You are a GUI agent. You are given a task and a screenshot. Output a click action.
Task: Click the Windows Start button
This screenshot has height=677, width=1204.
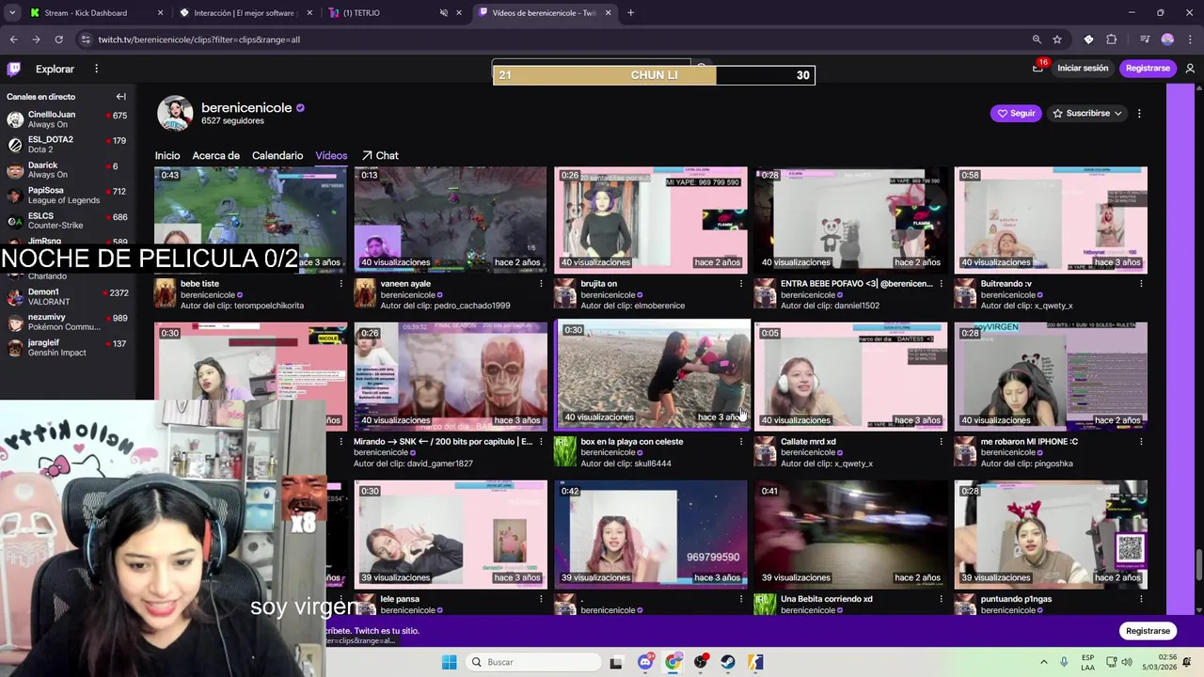[x=449, y=662]
